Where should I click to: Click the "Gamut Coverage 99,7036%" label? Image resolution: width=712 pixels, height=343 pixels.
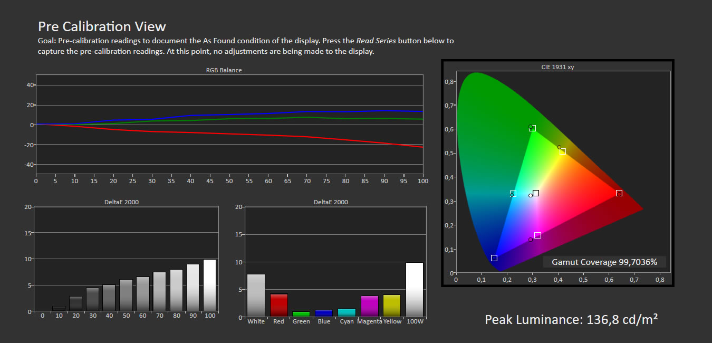[x=604, y=262]
